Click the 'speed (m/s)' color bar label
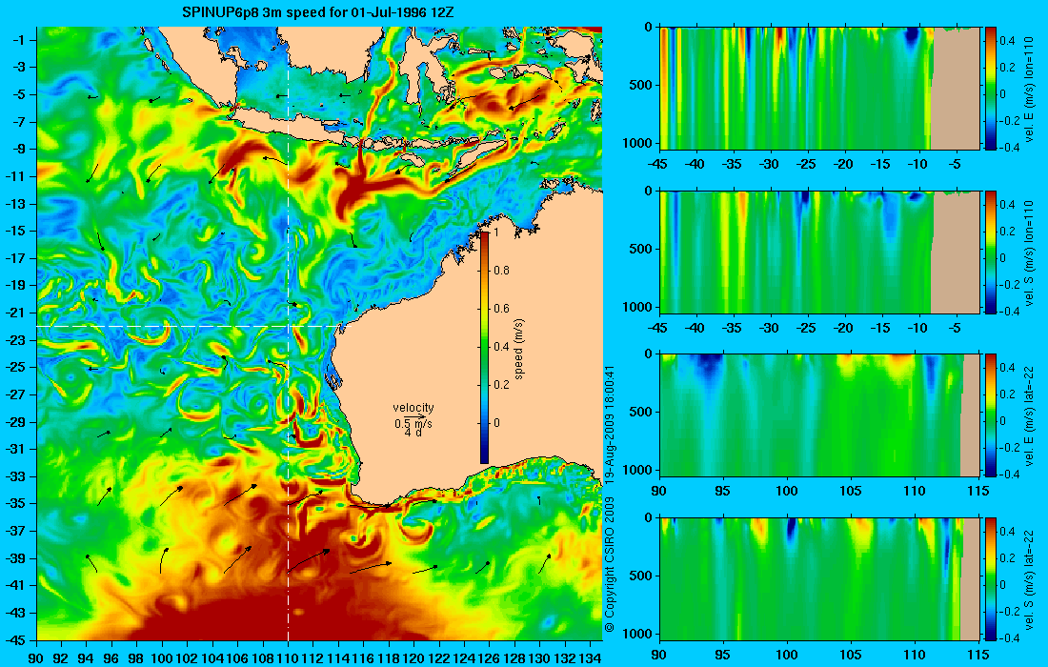The height and width of the screenshot is (667, 1048). [x=520, y=349]
